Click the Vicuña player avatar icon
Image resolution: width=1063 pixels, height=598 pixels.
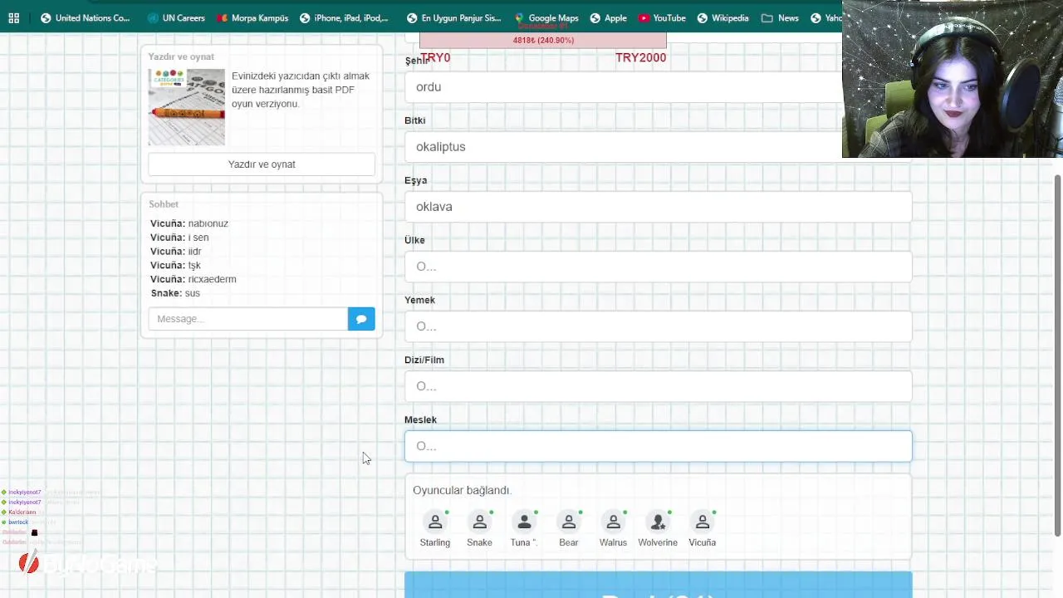(x=703, y=522)
